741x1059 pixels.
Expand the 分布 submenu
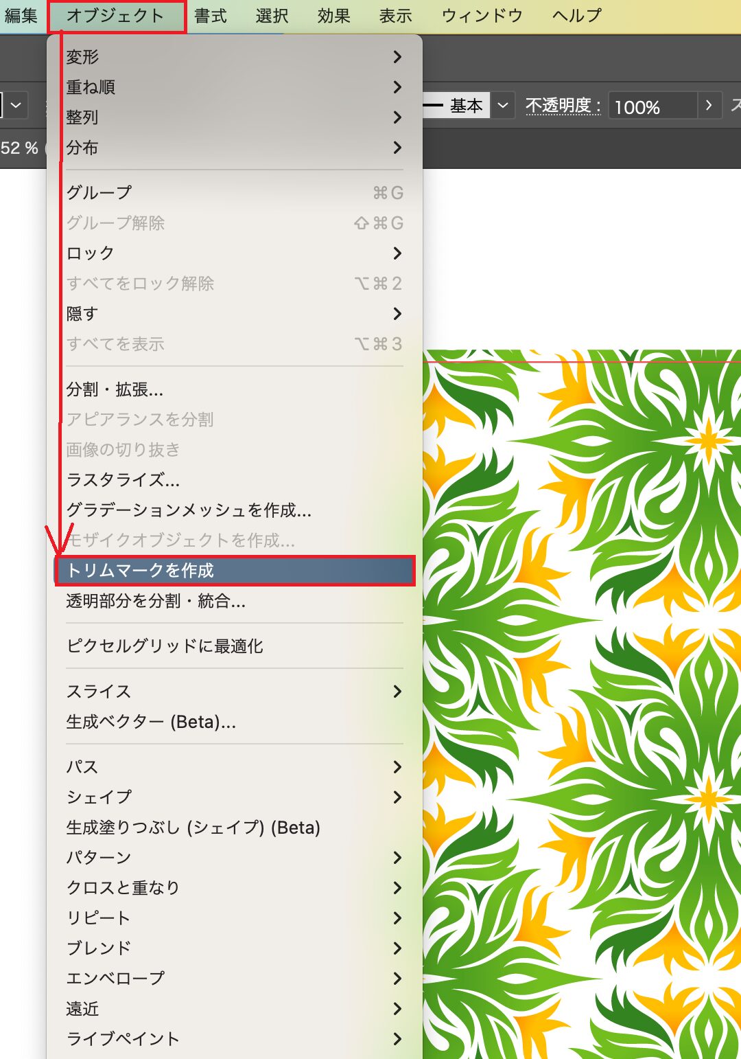(x=235, y=148)
